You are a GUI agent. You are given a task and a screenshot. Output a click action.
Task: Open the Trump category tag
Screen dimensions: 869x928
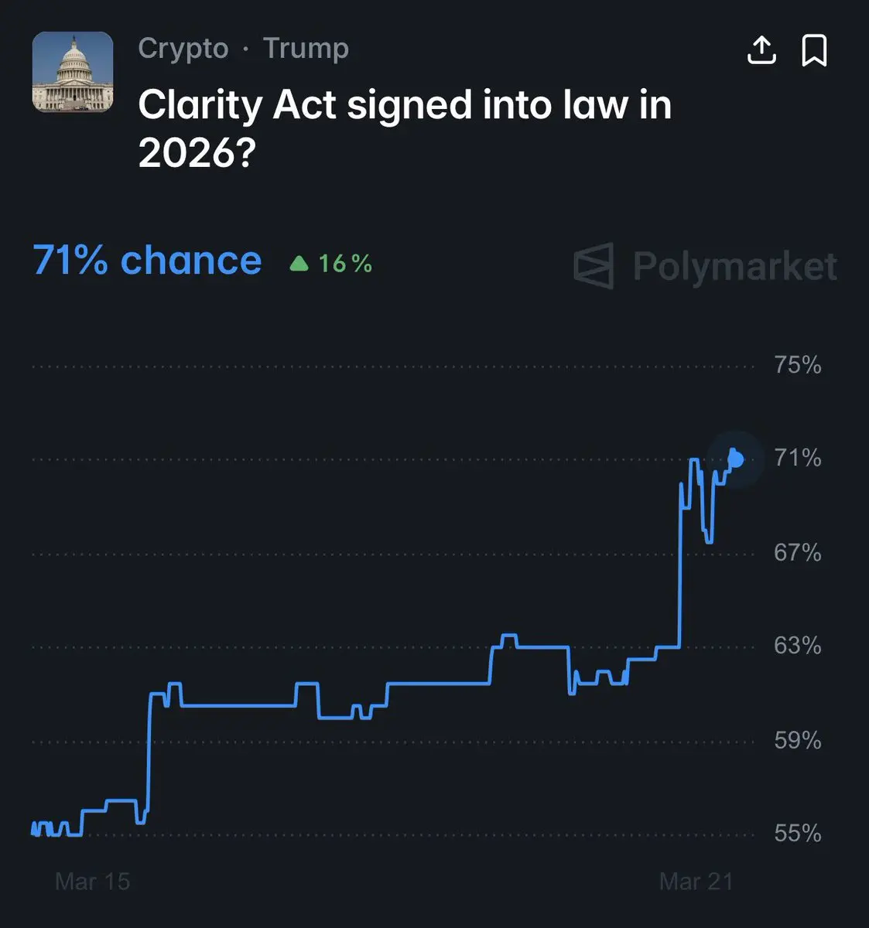point(306,48)
